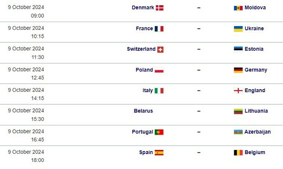This screenshot has width=283, height=169.
Task: Click the Ukraine flag icon
Action: point(238,29)
